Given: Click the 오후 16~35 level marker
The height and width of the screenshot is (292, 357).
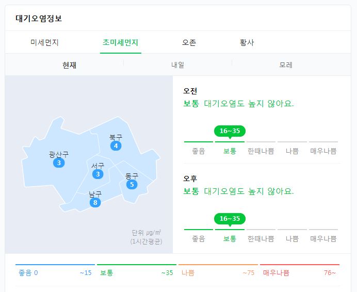Looking at the screenshot, I should click(x=230, y=219).
